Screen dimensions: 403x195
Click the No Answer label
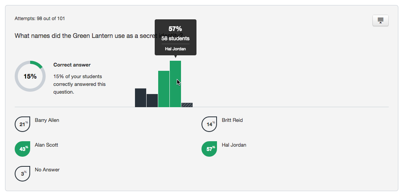[47, 169]
